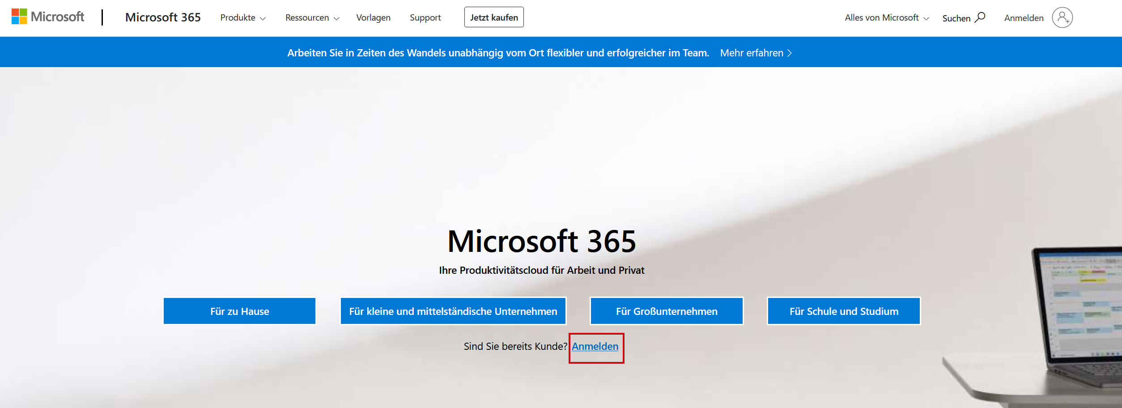Click Ihre Produktivitätscloud subtitle text
Screen dimensions: 1122x408
(x=541, y=270)
